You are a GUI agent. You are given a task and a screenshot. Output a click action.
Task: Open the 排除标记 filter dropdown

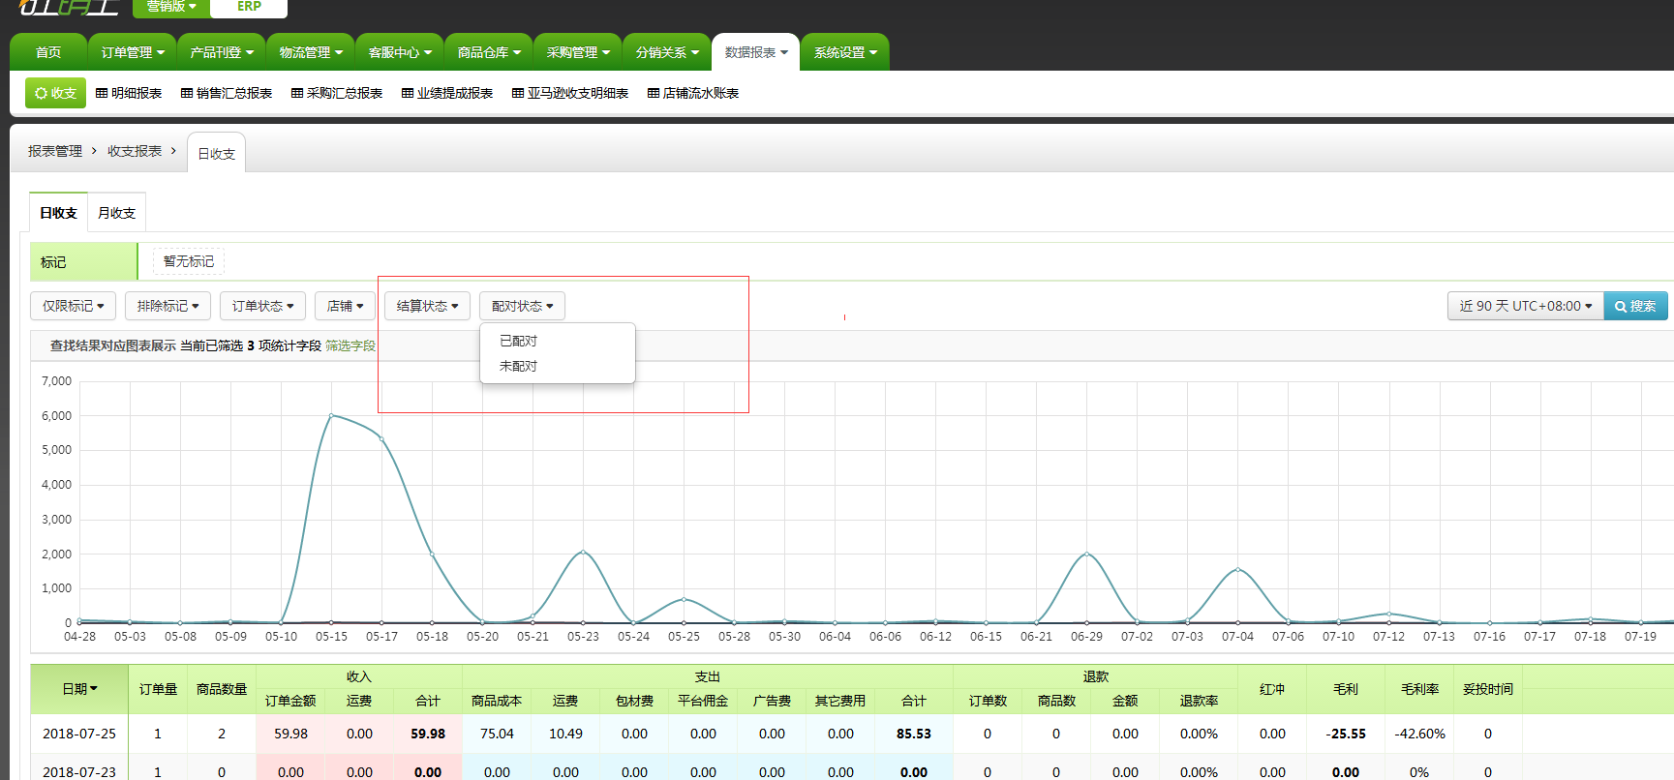[x=167, y=306]
